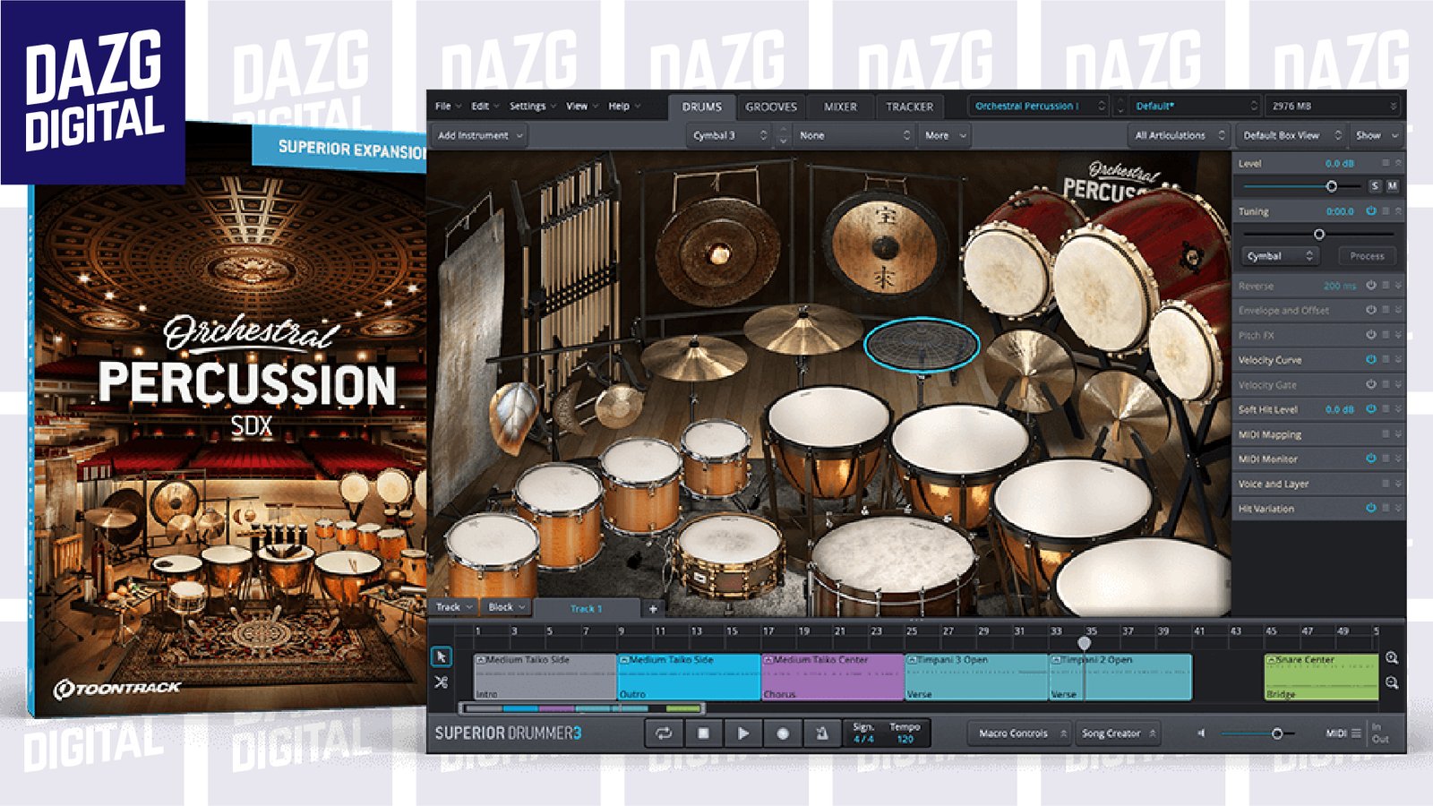
Task: Open the Default* preset dropdown
Action: (1195, 106)
